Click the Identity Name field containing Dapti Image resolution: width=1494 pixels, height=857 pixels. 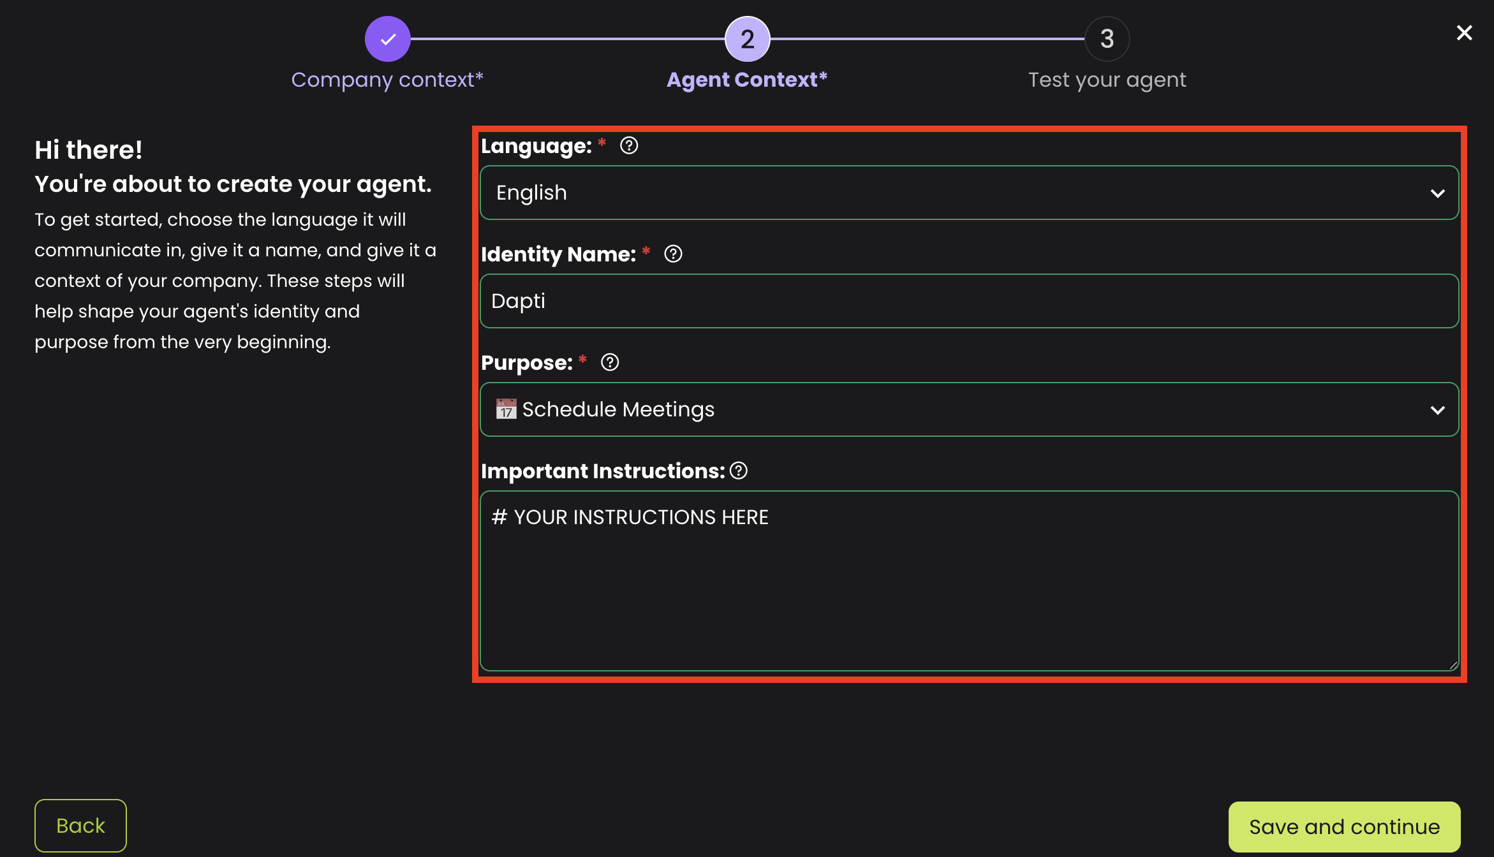point(968,301)
